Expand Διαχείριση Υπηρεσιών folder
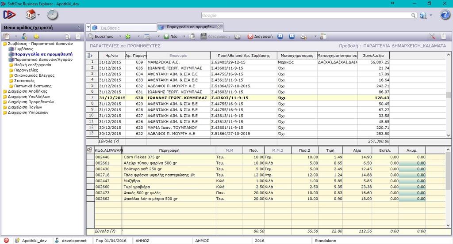Viewport: 453px width, 244px height. 28,113
